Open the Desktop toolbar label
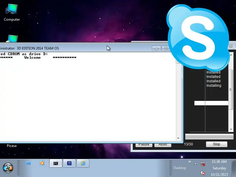This screenshot has width=236, height=177. click(180, 168)
